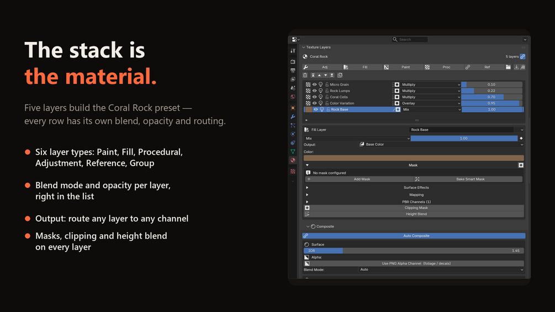555x312 pixels.
Task: Open Coral Cells blend mode dropdown
Action: 430,97
